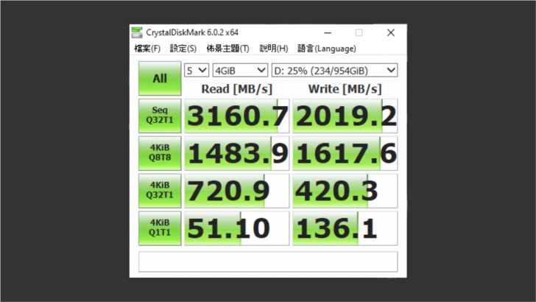Click the CrystalDiskMark app icon in title bar
This screenshot has height=302, width=536.
click(x=137, y=32)
